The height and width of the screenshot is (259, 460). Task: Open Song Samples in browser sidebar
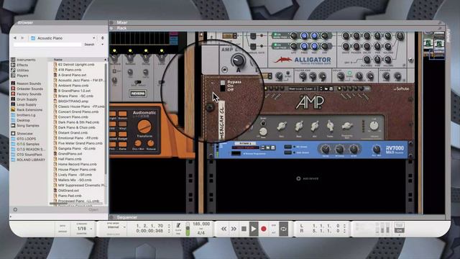[25, 125]
